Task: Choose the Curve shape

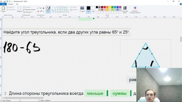Action: (x=55, y=7)
